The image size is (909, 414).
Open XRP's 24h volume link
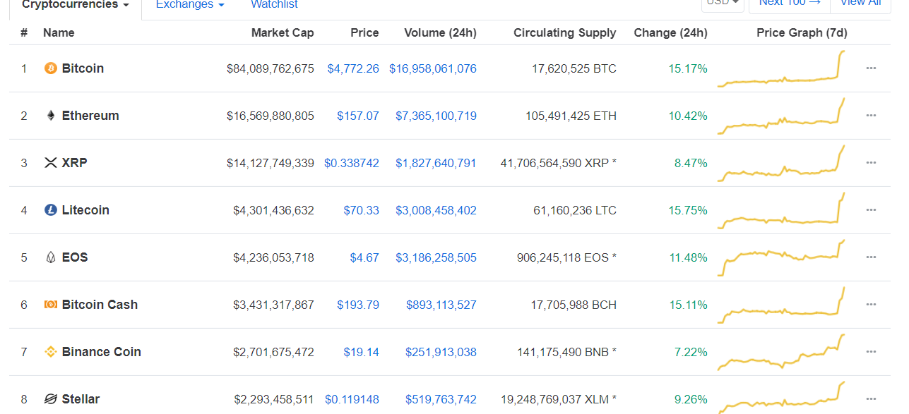coord(436,163)
